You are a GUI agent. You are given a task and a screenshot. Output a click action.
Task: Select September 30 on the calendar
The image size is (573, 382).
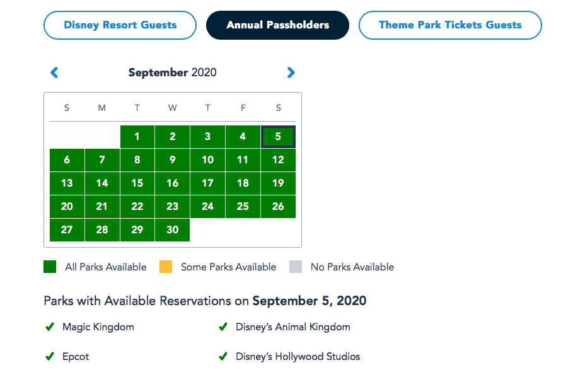coord(172,230)
